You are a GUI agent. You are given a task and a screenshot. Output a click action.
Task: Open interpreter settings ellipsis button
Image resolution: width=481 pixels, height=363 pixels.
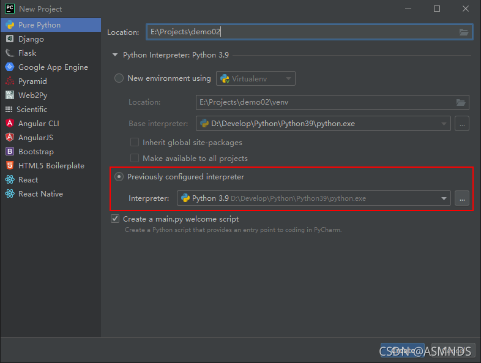(462, 198)
